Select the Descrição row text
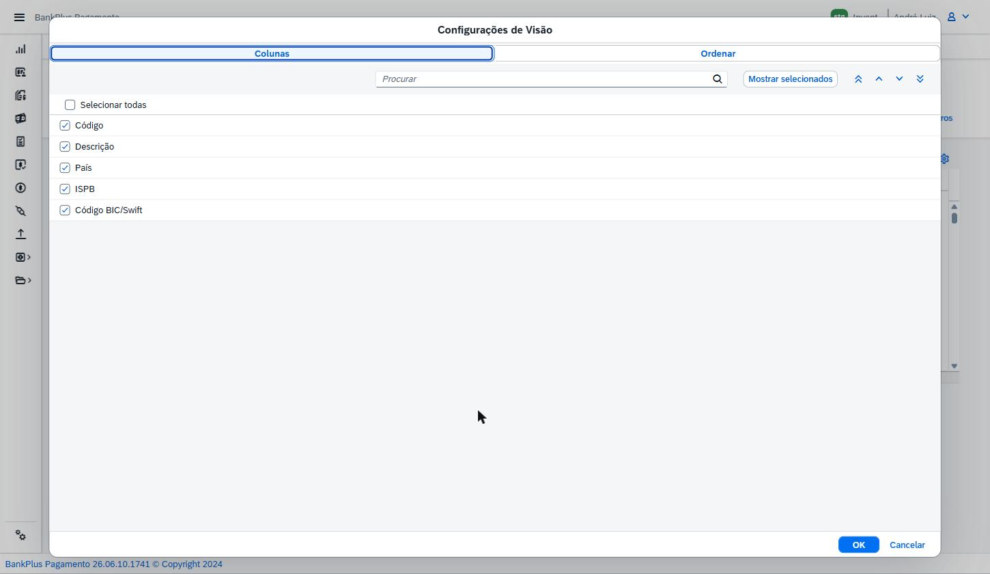 94,146
